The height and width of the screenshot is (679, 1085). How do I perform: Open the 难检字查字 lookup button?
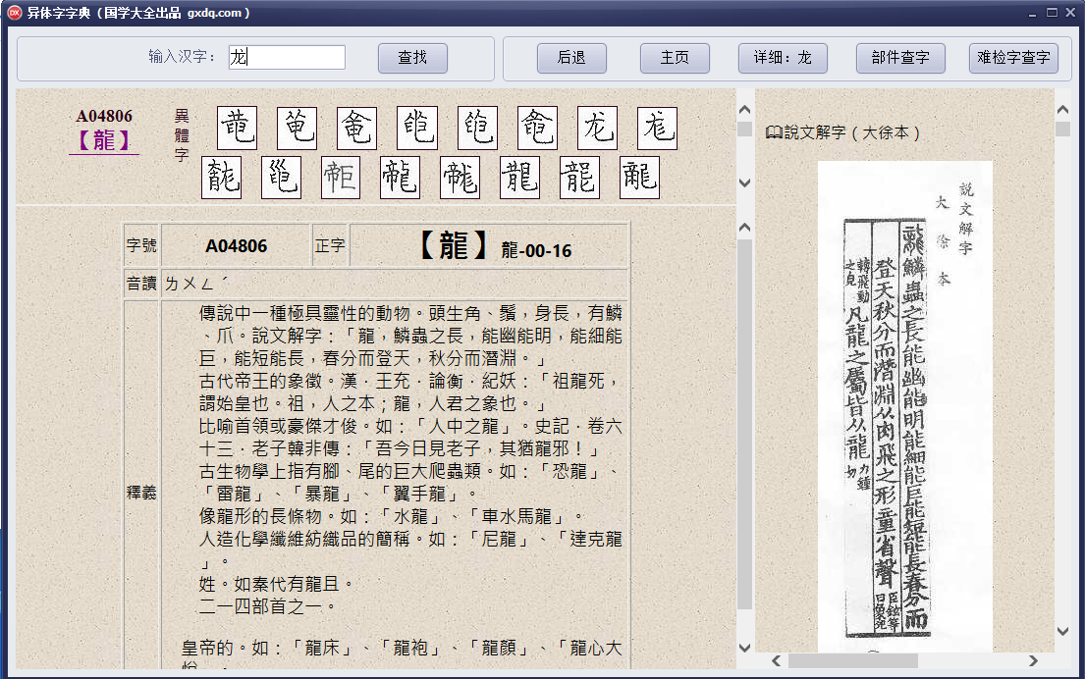[x=1013, y=58]
